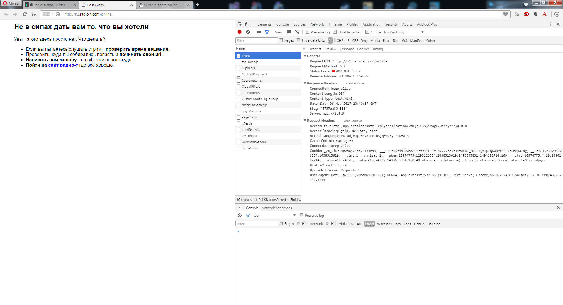Uncheck the Hide violations checkbox

[328, 224]
